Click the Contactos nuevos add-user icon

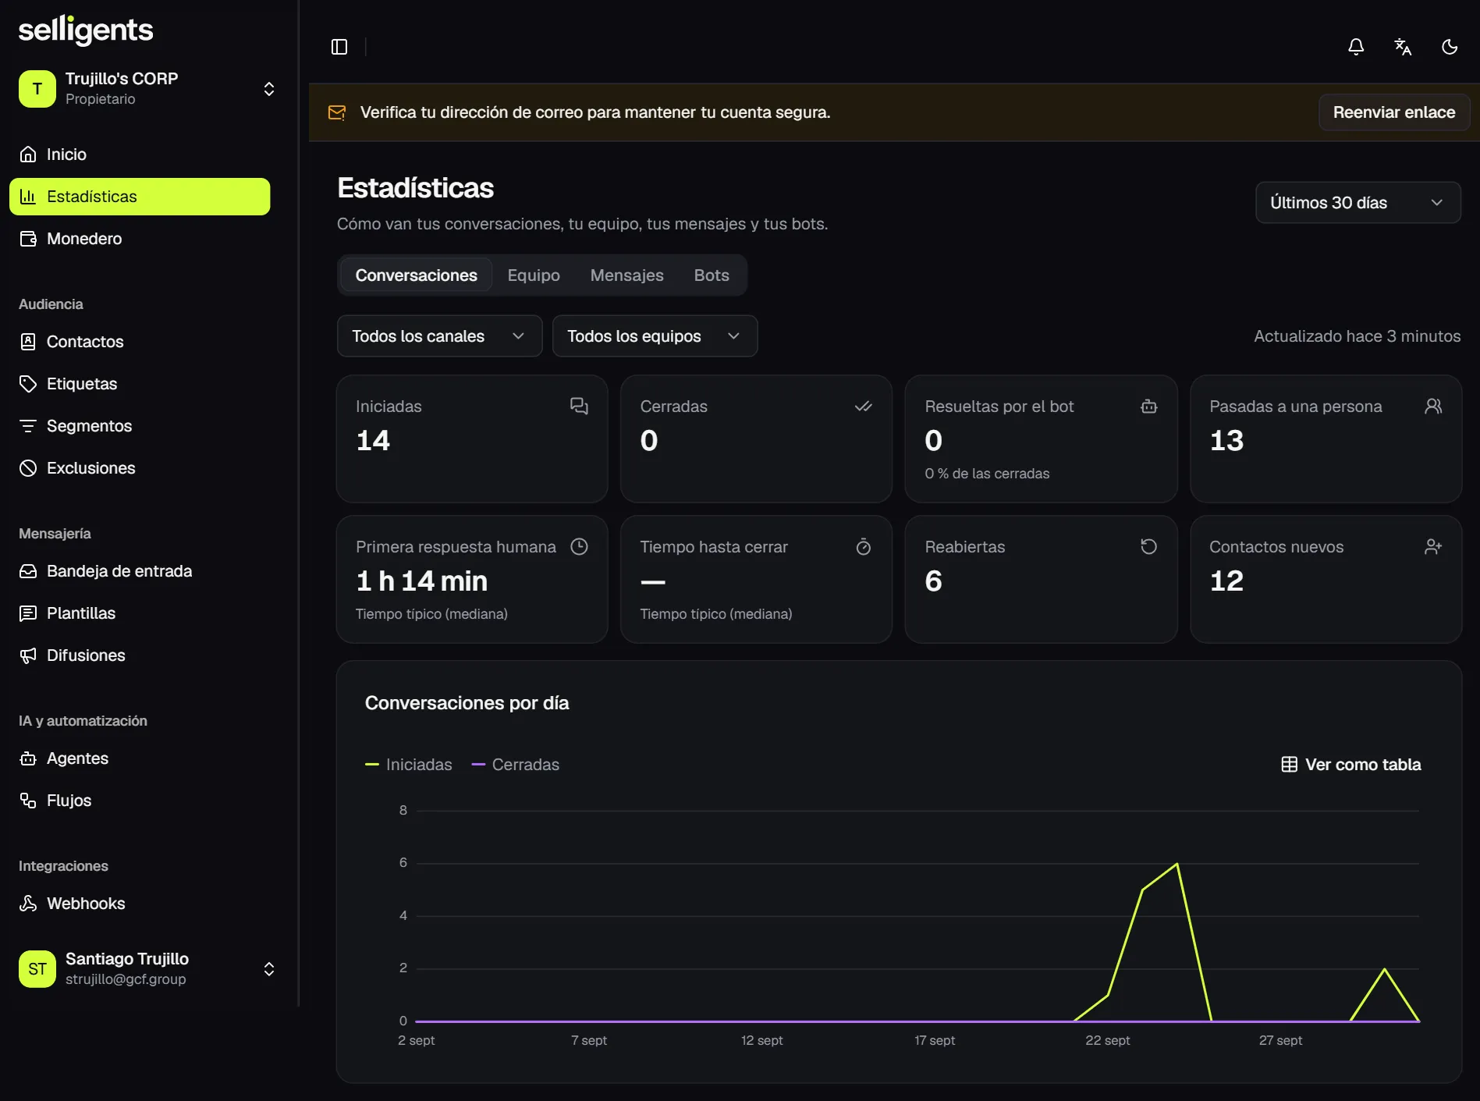[1433, 546]
